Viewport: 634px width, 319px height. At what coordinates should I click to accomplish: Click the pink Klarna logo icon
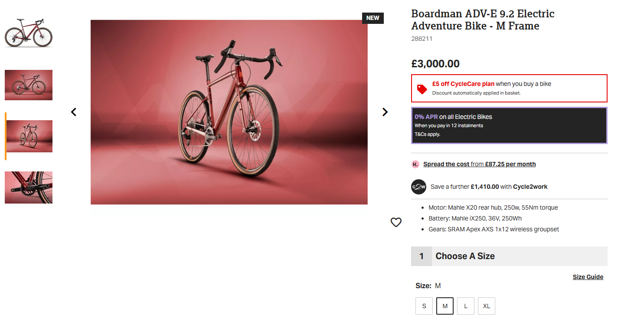coord(415,164)
